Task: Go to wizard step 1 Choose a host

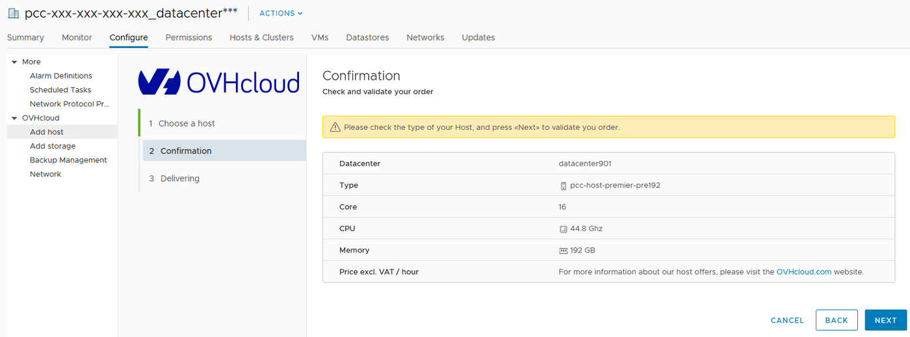Action: click(x=187, y=123)
